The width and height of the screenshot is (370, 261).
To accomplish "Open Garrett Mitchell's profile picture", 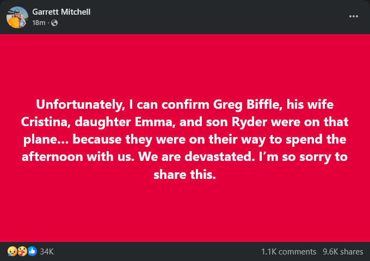I will coord(17,17).
